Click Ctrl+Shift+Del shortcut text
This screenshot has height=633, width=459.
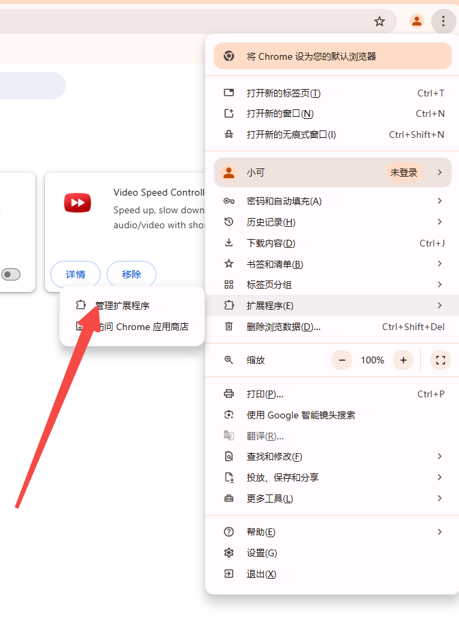point(413,327)
